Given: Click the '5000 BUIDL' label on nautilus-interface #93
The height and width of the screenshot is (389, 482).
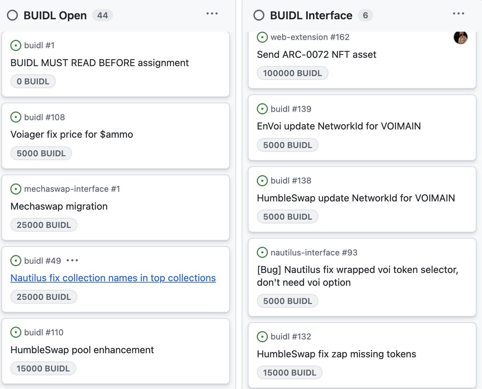Looking at the screenshot, I should click(x=288, y=301).
